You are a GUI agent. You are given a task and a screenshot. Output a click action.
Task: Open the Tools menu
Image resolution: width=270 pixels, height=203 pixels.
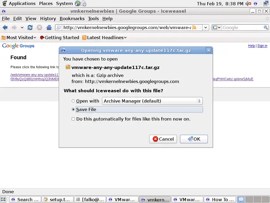pyautogui.click(x=93, y=19)
